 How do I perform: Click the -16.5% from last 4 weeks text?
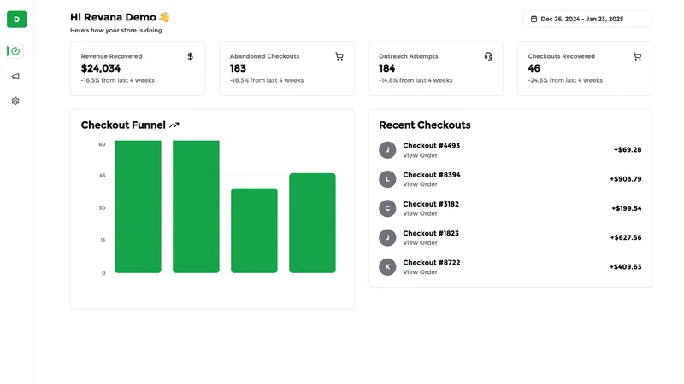[118, 80]
